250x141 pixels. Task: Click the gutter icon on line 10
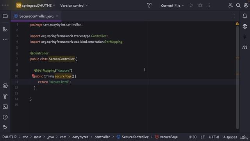[x=33, y=76]
